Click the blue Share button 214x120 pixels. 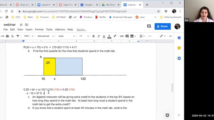point(163,26)
